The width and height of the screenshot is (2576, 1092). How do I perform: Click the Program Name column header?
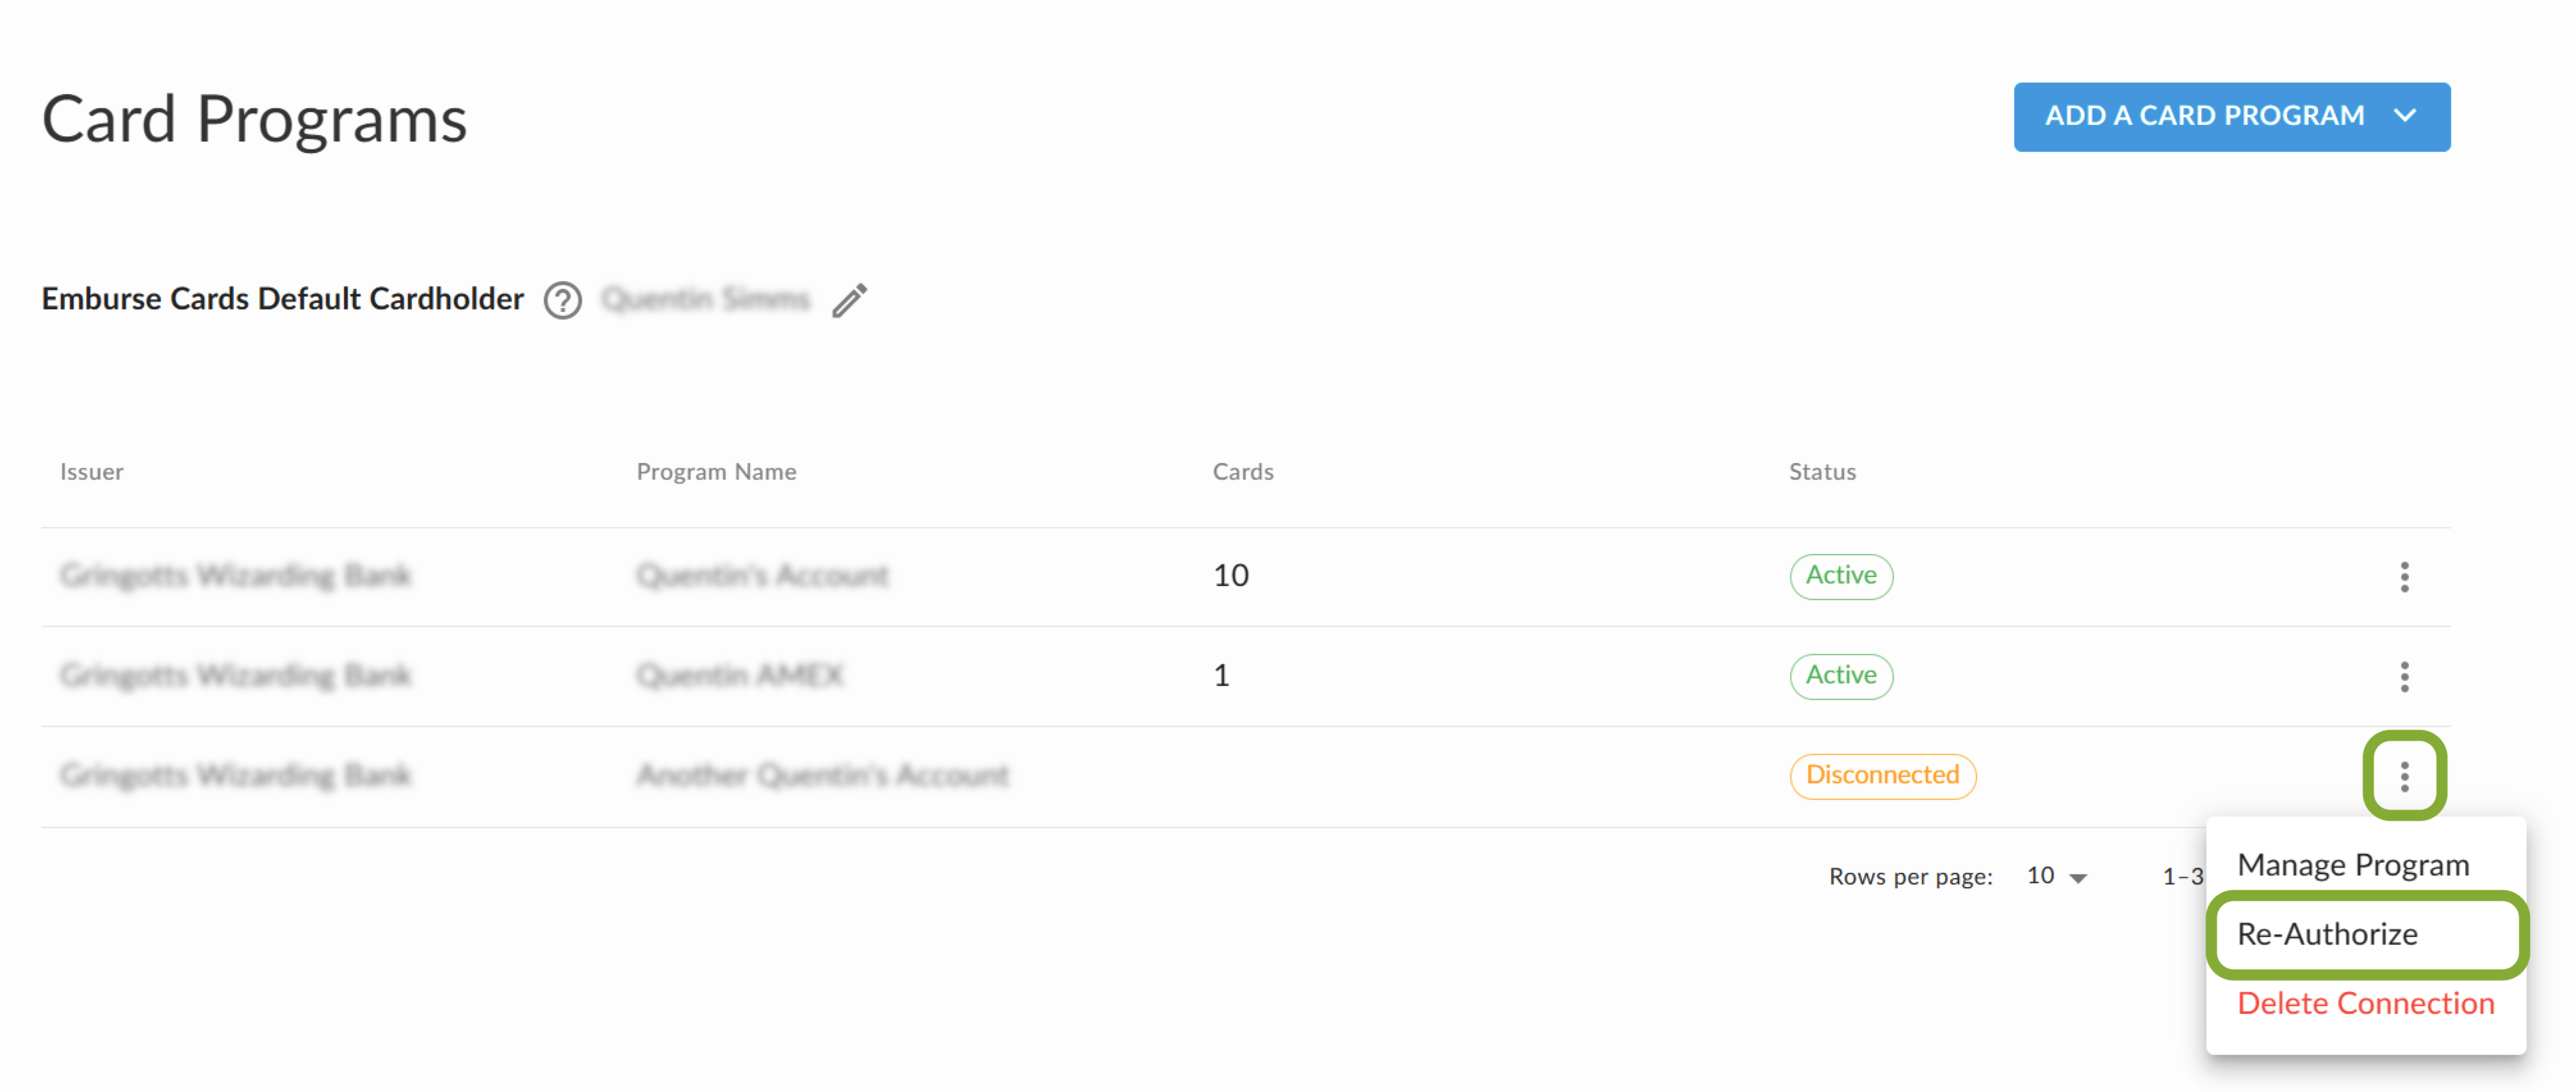(x=716, y=471)
